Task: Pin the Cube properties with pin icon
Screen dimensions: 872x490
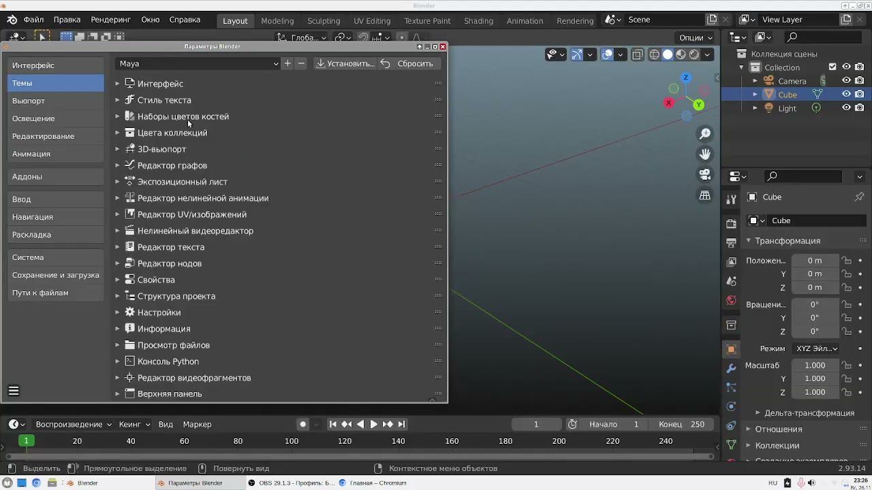Action: (859, 197)
